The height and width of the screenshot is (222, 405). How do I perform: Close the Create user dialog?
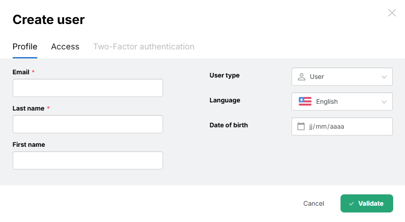point(392,13)
